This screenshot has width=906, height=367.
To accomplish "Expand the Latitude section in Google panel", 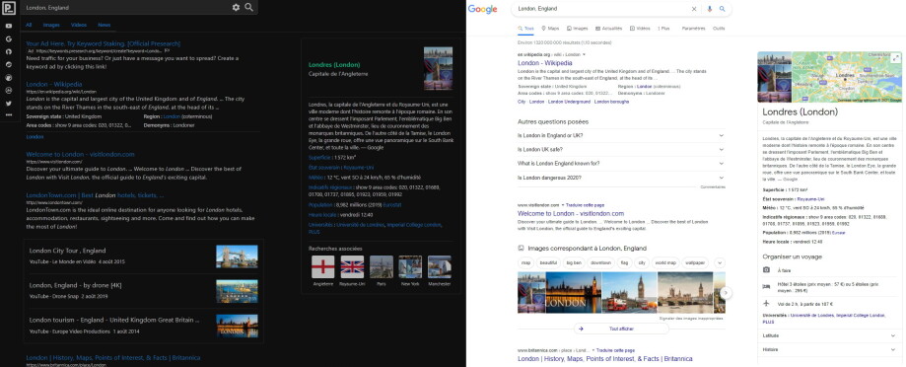I will (x=829, y=335).
